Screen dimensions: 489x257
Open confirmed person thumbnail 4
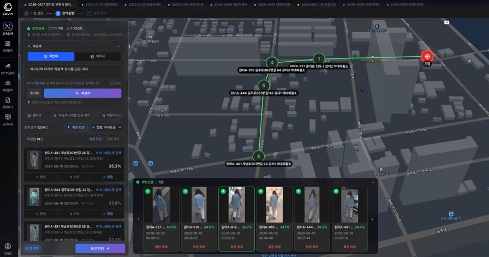point(274,205)
